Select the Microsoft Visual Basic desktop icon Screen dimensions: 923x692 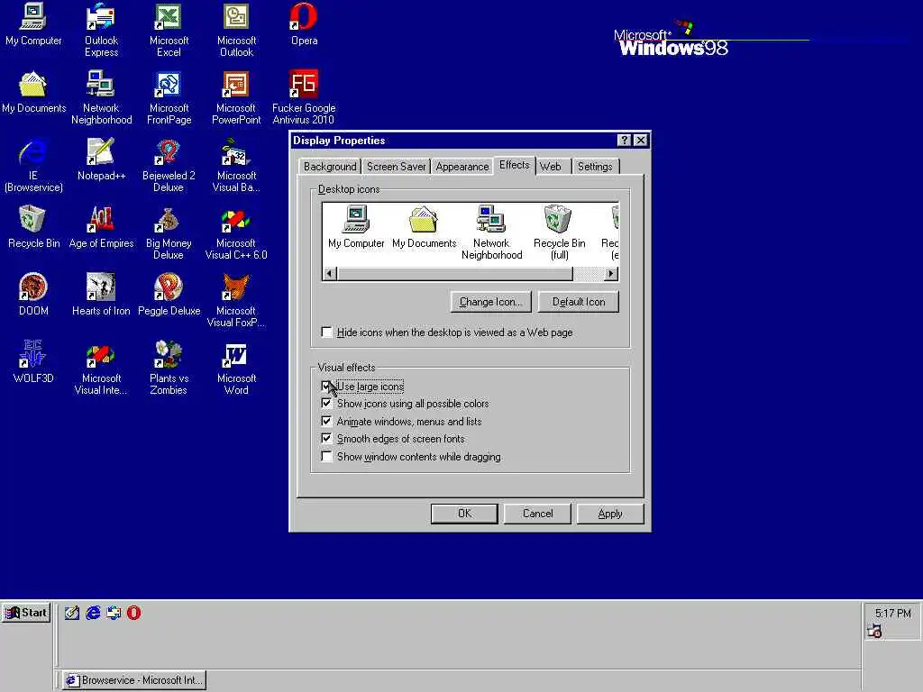point(236,166)
